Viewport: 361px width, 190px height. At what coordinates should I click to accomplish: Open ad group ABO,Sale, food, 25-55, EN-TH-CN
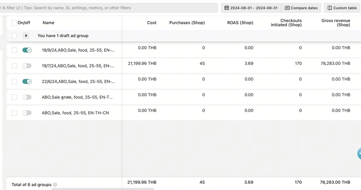click(x=75, y=113)
